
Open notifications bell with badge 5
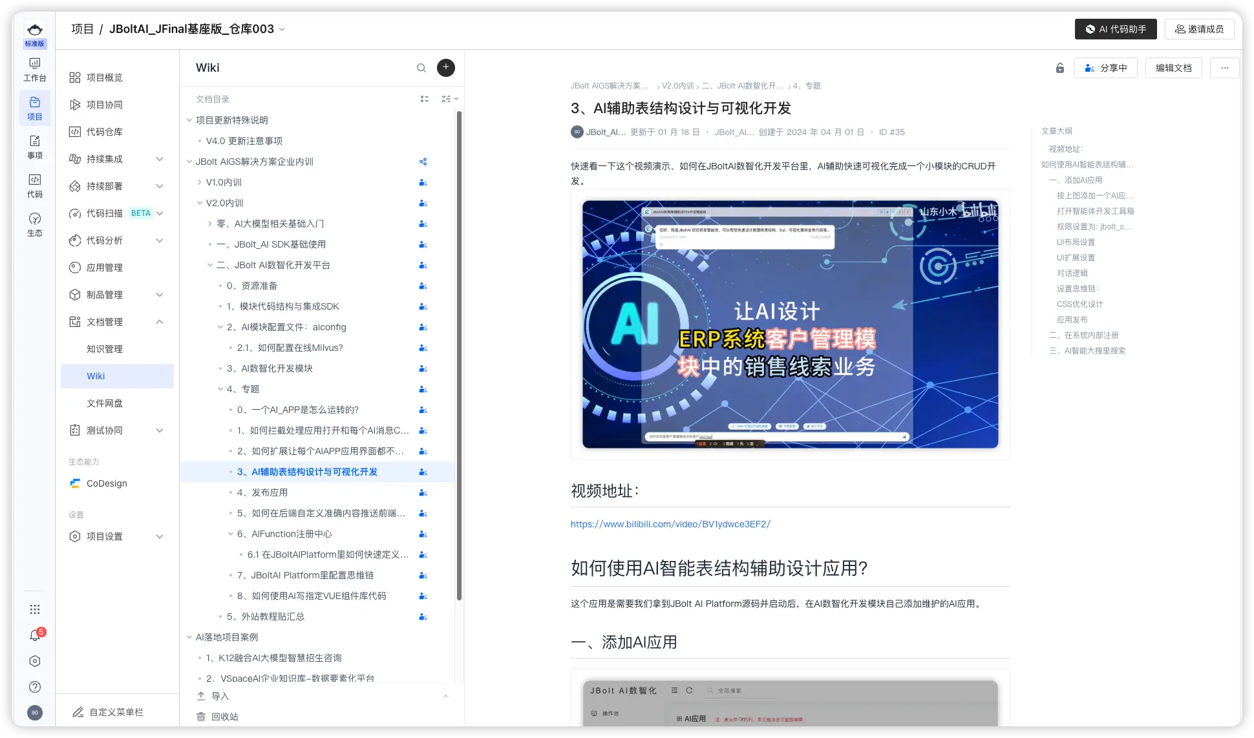click(35, 635)
